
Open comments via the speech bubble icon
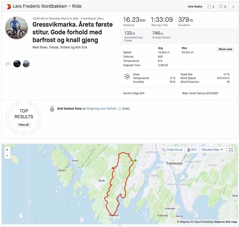pos(221,6)
